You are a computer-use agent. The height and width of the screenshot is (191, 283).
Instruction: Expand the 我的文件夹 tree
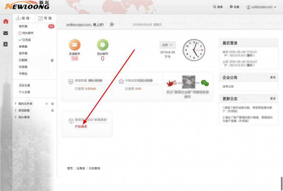point(15,104)
